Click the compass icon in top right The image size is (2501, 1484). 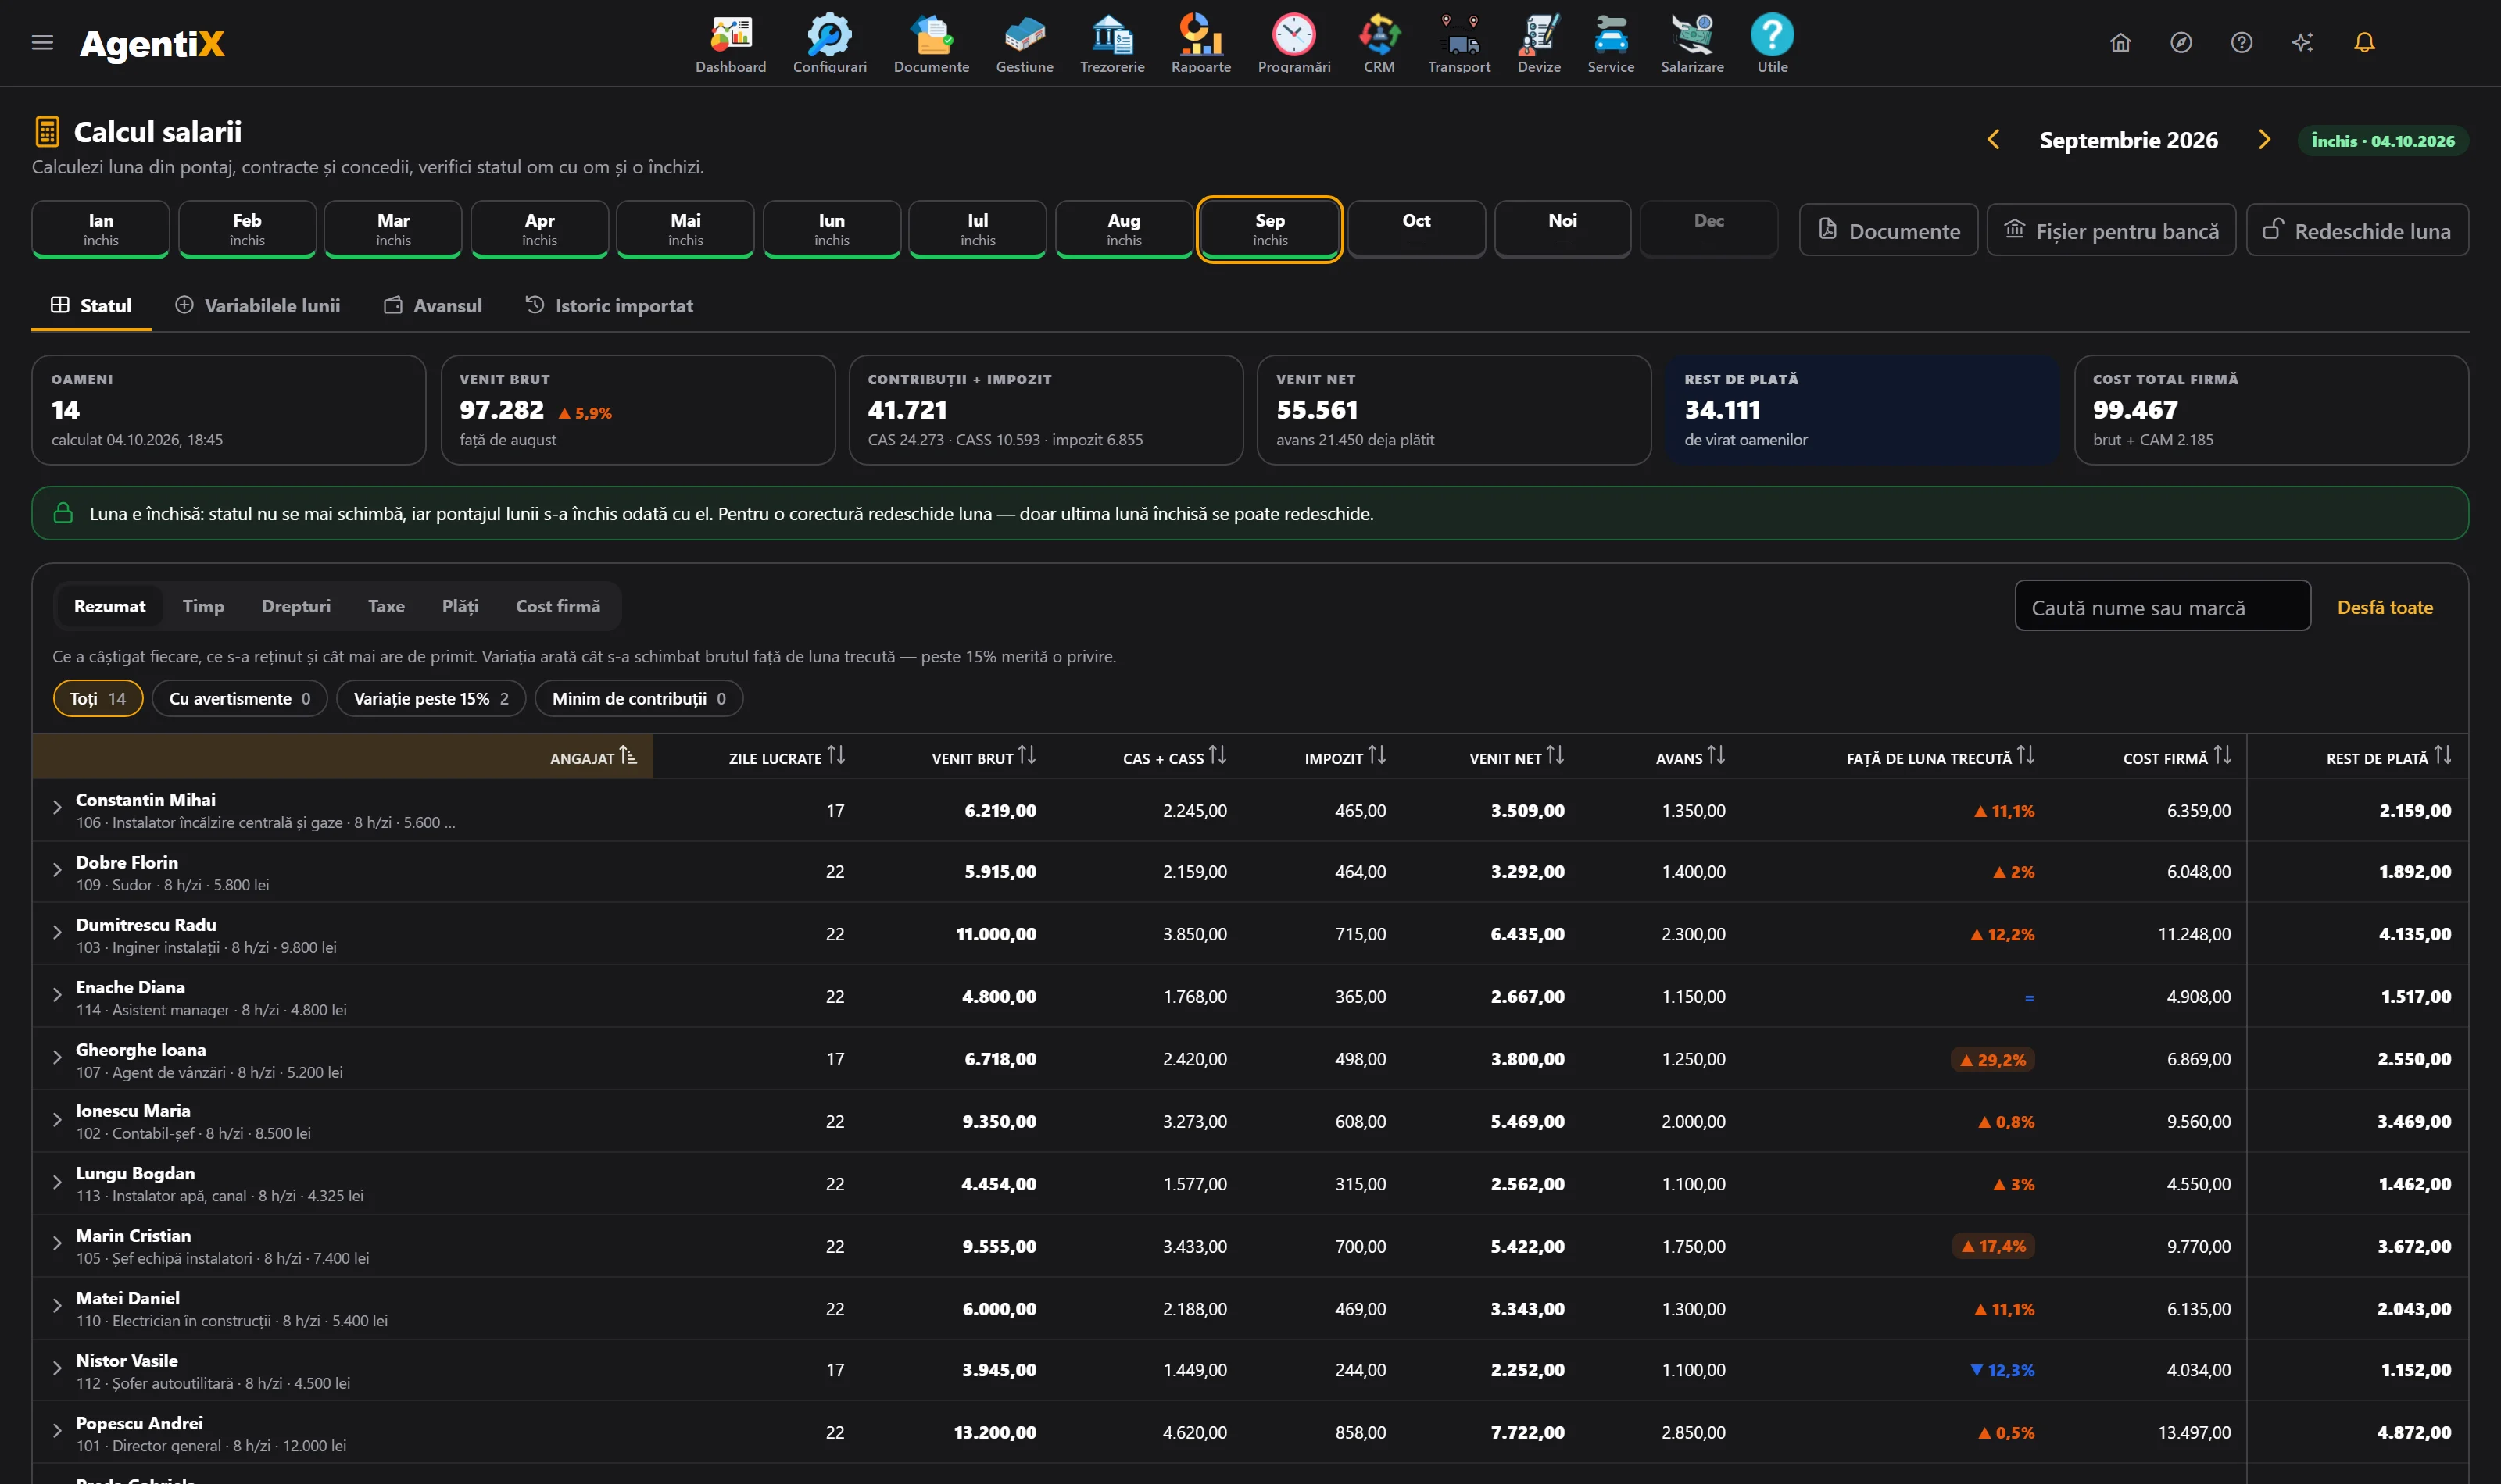pos(2181,42)
